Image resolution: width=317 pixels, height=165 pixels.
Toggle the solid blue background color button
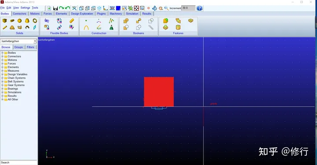point(118,8)
